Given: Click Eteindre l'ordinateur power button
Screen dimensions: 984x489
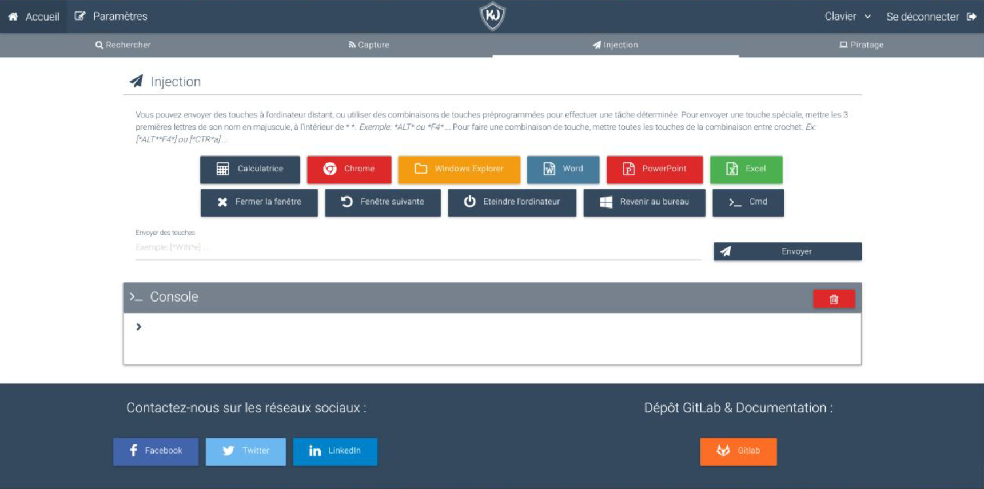Looking at the screenshot, I should 512,202.
